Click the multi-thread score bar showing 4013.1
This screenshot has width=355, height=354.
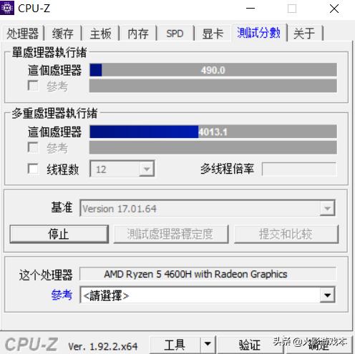tap(213, 132)
